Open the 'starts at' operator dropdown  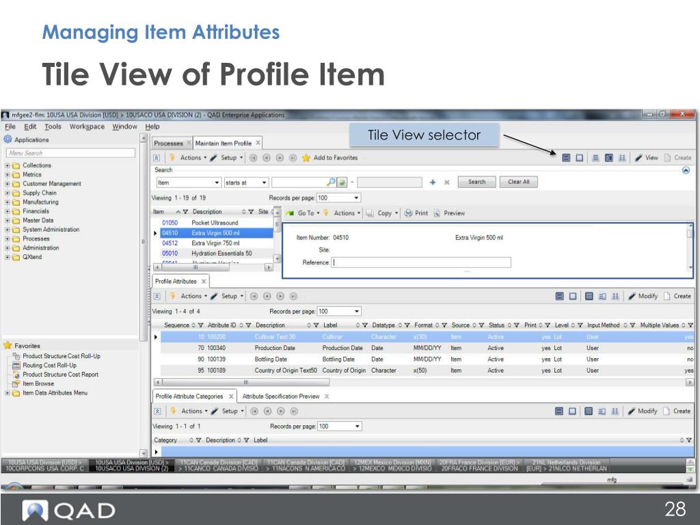click(x=265, y=183)
